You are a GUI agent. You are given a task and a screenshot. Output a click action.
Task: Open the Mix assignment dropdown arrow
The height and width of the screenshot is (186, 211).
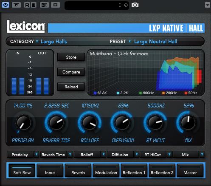202,155
